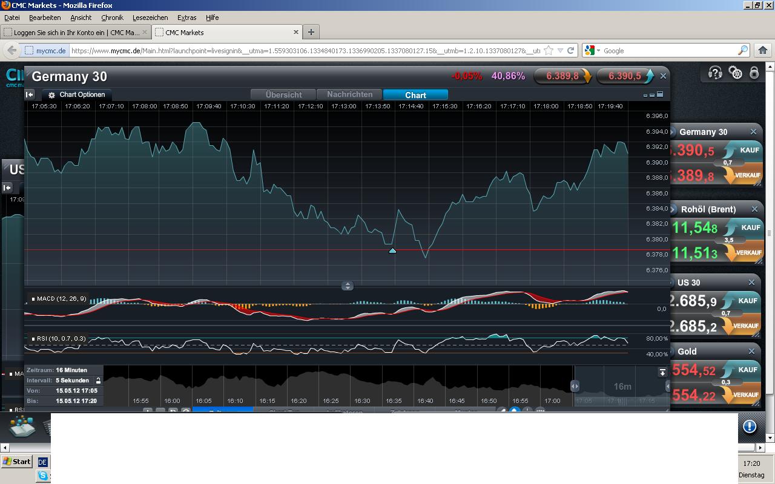The height and width of the screenshot is (484, 775).
Task: Toggle the interval lock next to 5 Sekunden
Action: pyautogui.click(x=98, y=381)
